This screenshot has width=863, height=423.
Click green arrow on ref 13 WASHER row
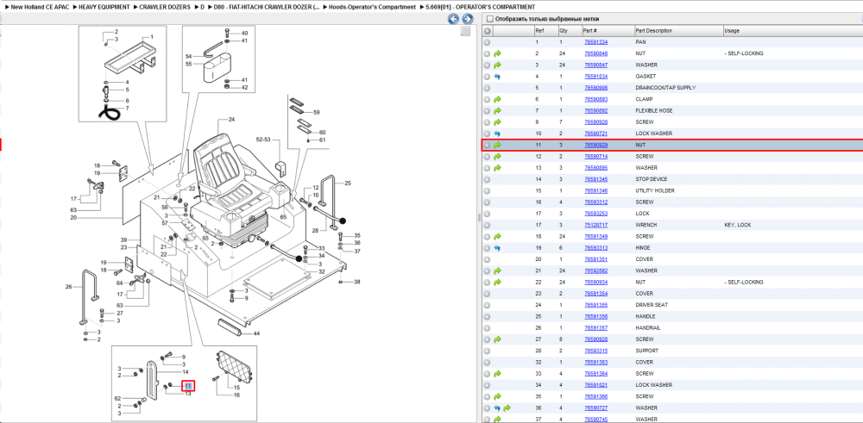tap(498, 167)
